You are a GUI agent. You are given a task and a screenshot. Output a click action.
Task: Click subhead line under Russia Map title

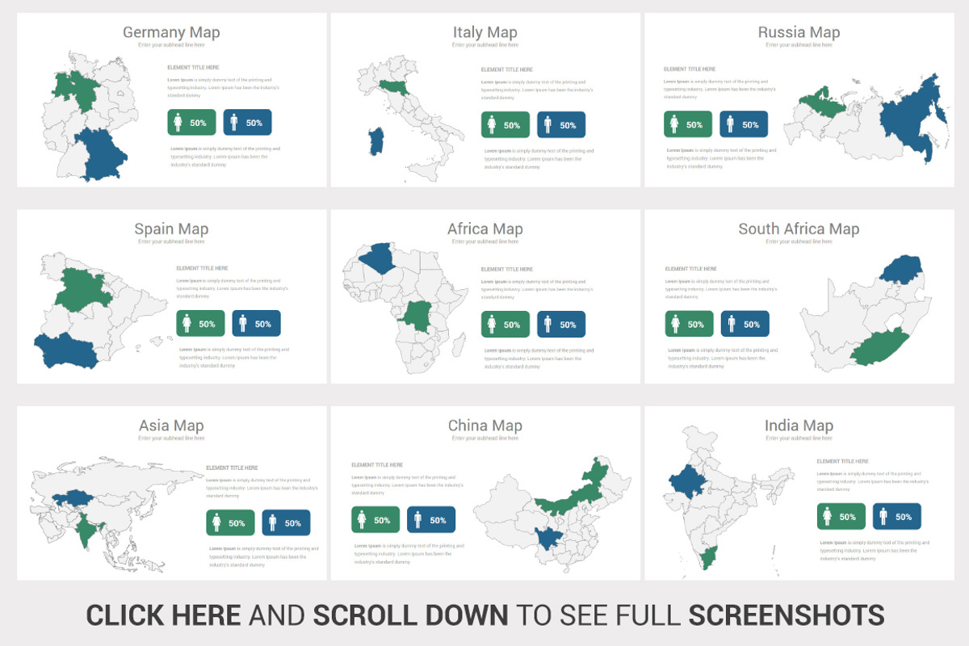coord(799,45)
